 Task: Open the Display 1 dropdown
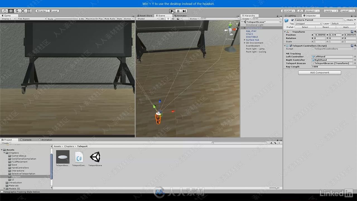tap(8, 19)
